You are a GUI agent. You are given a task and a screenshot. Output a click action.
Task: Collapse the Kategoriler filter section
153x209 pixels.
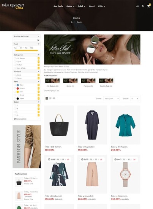[x=38, y=55]
